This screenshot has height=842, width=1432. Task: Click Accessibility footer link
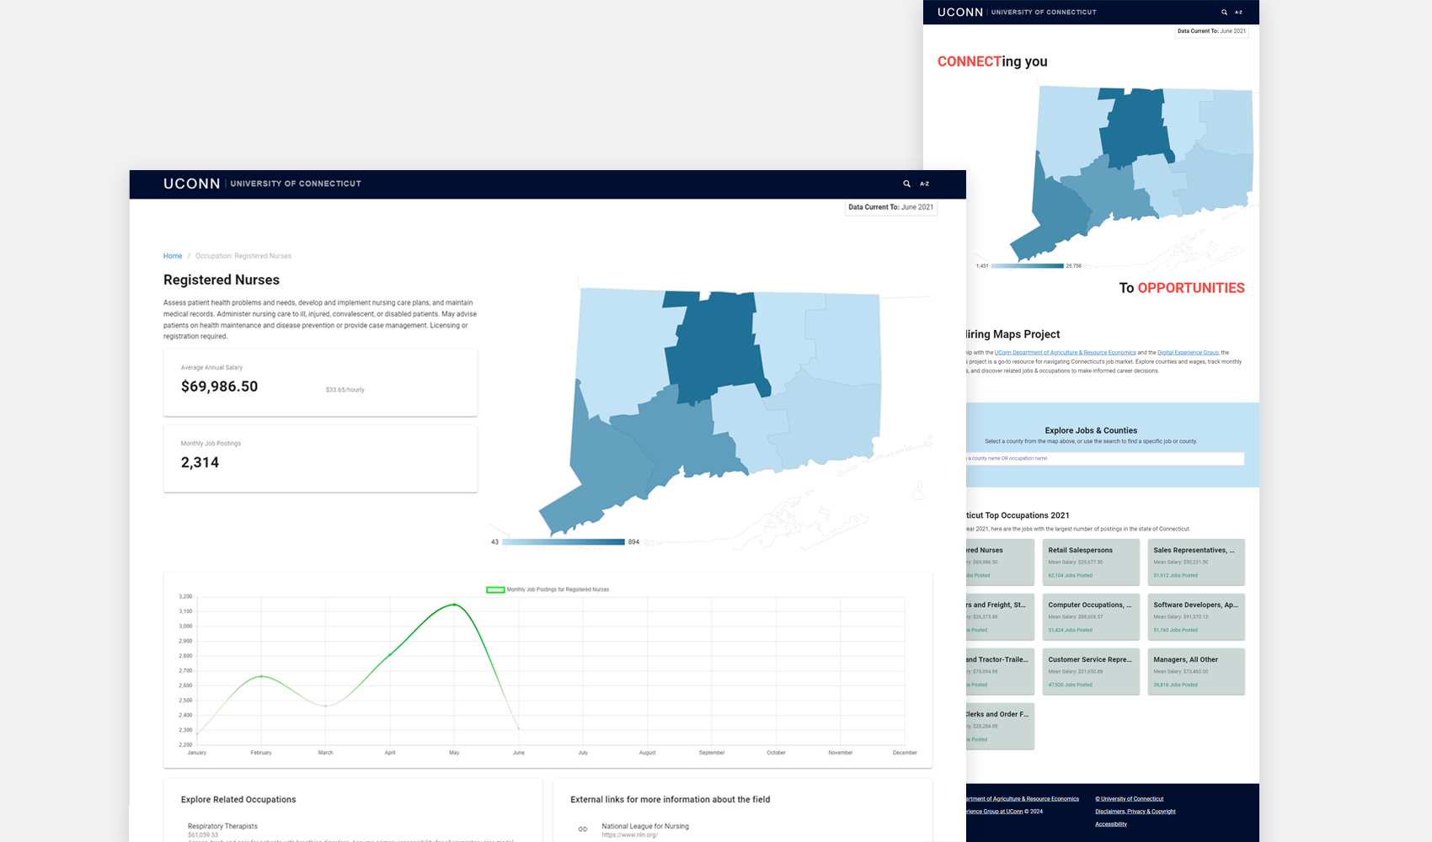pyautogui.click(x=1111, y=824)
